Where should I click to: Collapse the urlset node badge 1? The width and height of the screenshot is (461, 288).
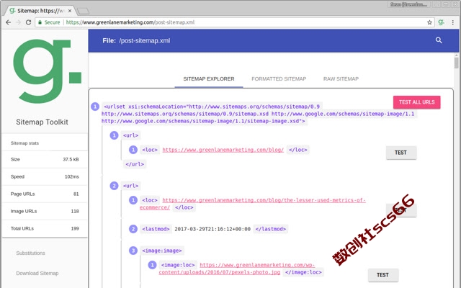tap(95, 107)
